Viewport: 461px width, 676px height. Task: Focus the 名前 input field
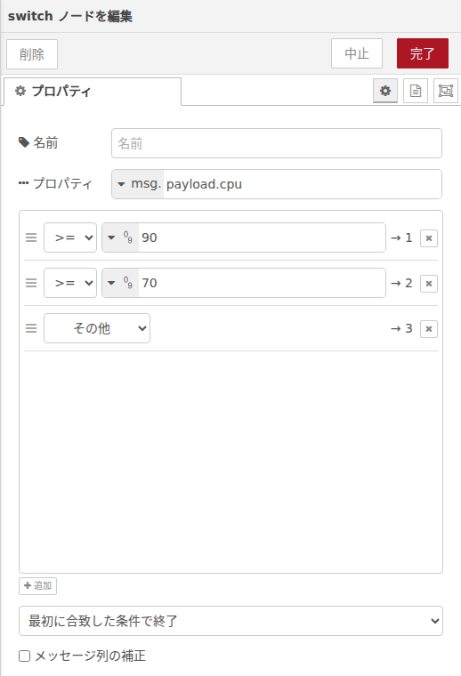277,143
